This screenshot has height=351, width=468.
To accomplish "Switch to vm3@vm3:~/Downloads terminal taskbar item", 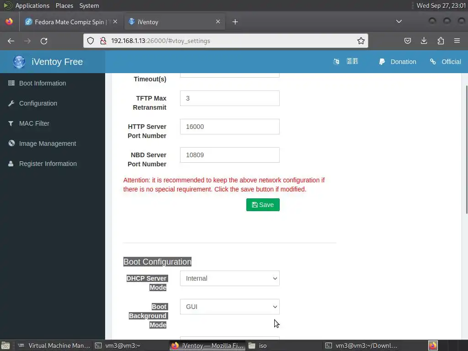I will pos(361,346).
